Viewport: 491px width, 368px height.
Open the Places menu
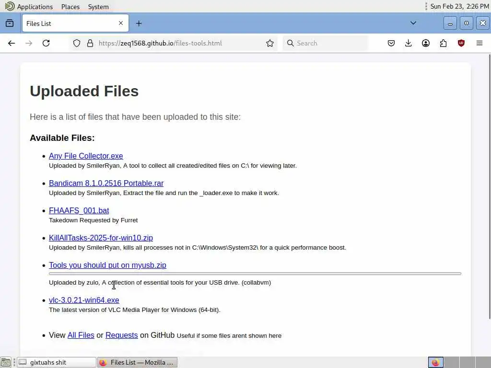coord(70,7)
